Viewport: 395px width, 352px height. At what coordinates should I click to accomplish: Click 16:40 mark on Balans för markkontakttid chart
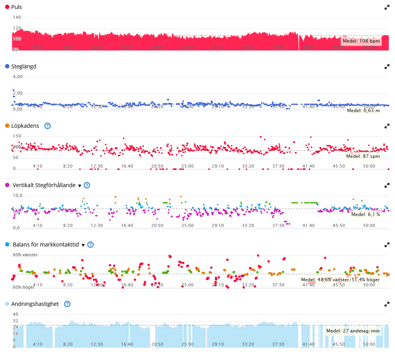click(x=127, y=285)
